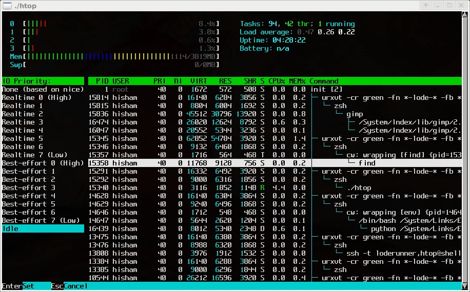Click PID 16474 in process list
470x292 pixels.
[x=99, y=122]
